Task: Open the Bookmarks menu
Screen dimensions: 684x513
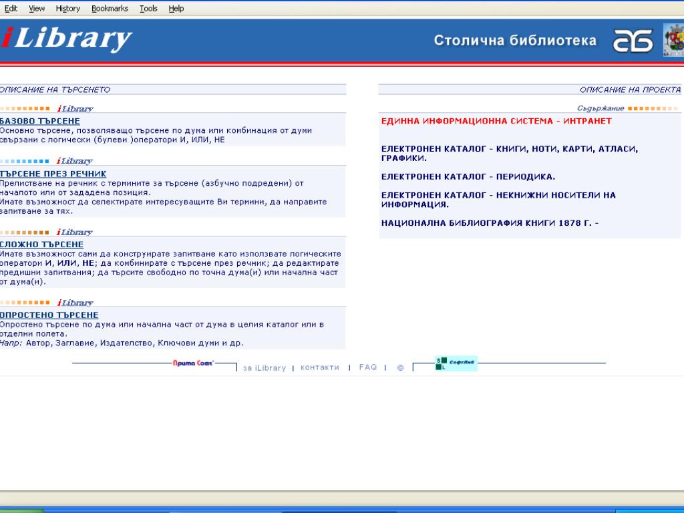Action: 110,8
